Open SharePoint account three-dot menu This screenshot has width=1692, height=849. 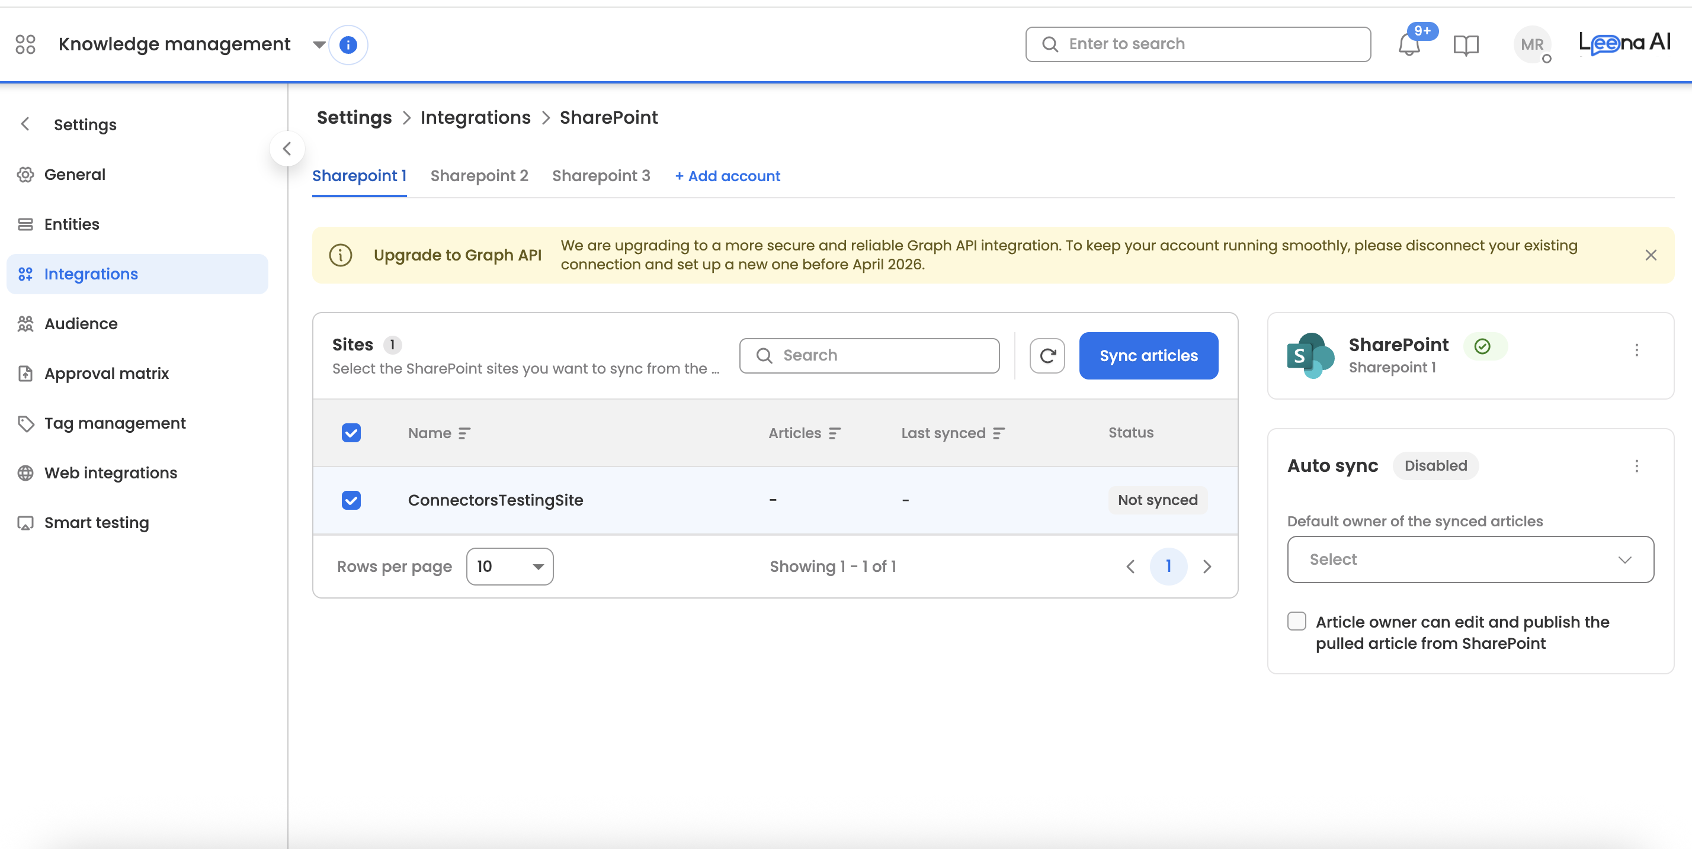[x=1636, y=350]
